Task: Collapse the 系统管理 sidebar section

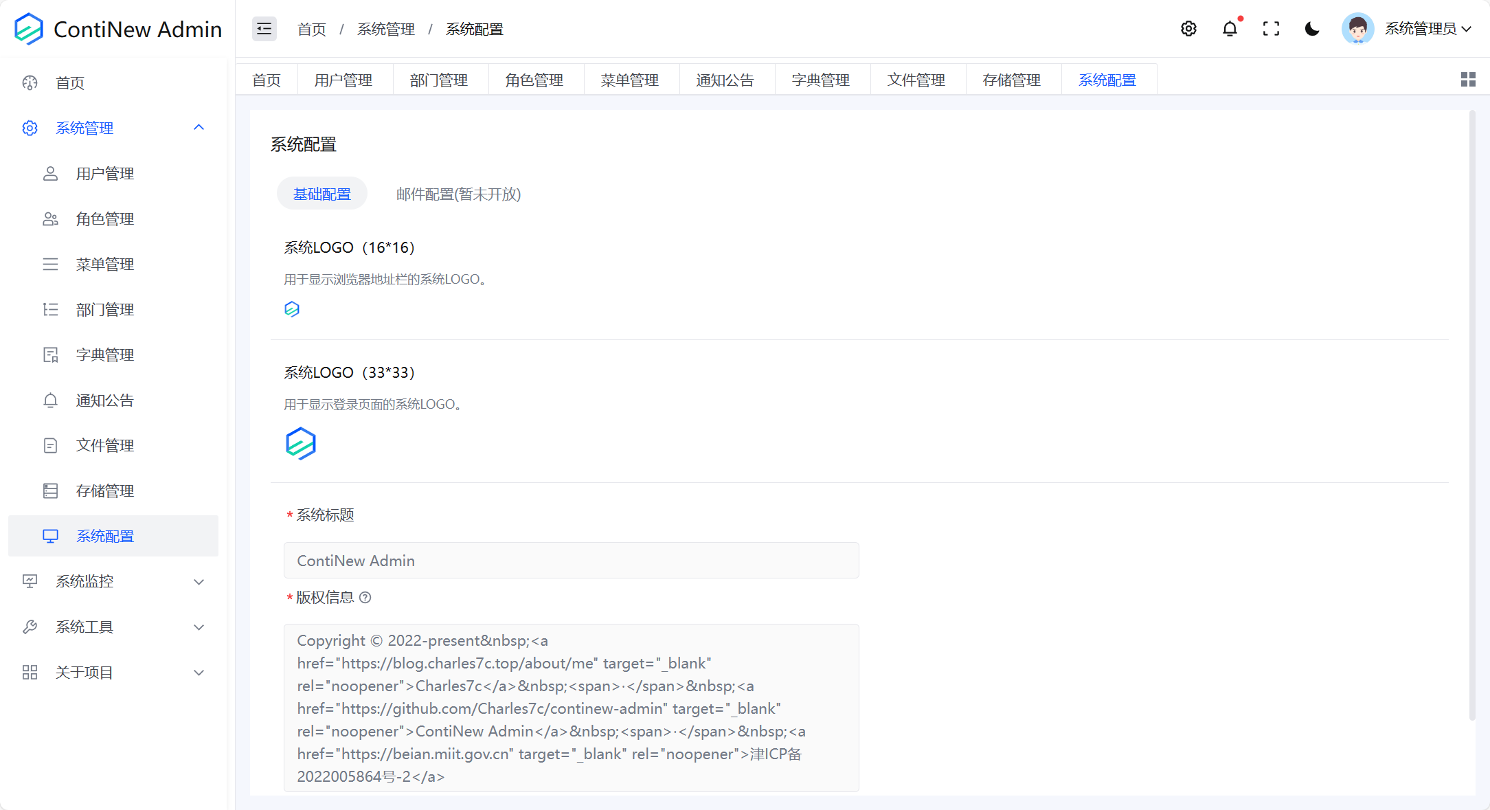Action: 199,128
